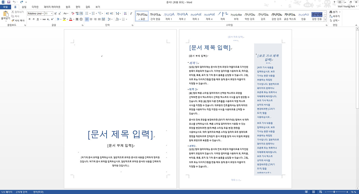The height and width of the screenshot is (194, 359).
Task: Clear all formatting with eraser icon
Action: click(73, 13)
